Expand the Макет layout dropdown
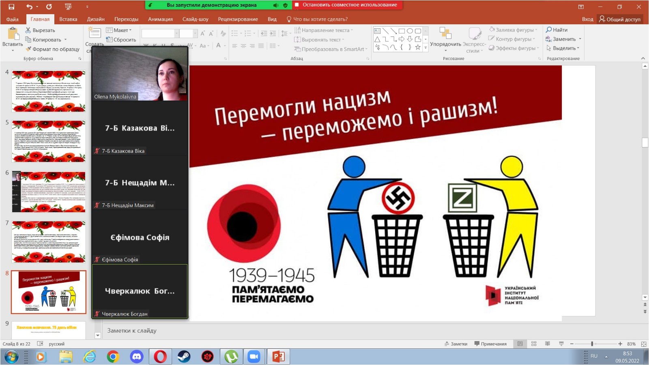Image resolution: width=649 pixels, height=365 pixels. tap(119, 30)
